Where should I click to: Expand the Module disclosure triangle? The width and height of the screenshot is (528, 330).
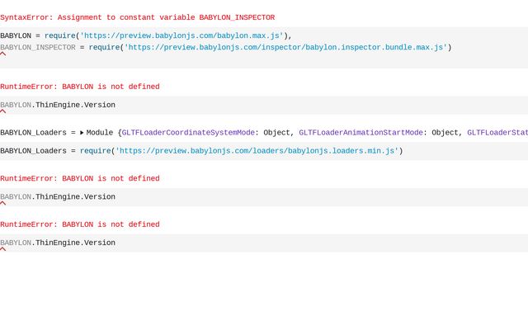coord(82,133)
